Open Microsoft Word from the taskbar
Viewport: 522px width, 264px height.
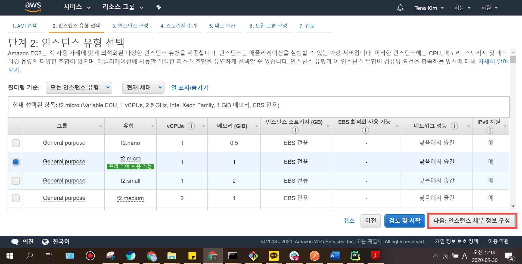[335, 256]
